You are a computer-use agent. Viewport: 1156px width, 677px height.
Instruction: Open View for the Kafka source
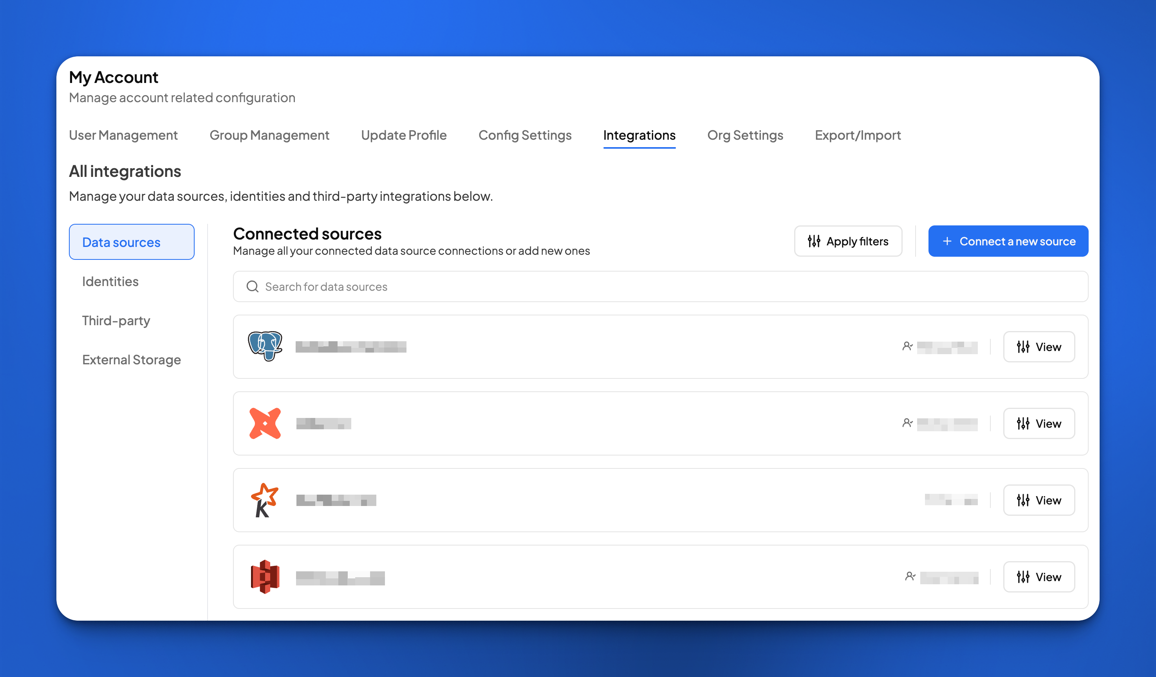[1039, 500]
